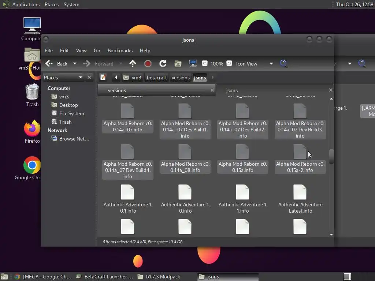Close the Places sidebar
The height and width of the screenshot is (281, 375).
(89, 78)
